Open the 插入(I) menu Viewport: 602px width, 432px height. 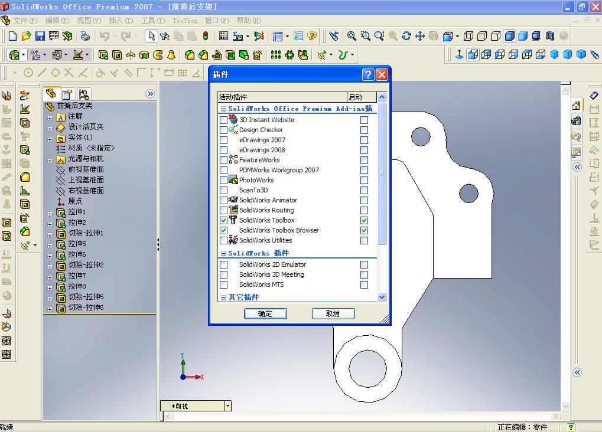(121, 20)
